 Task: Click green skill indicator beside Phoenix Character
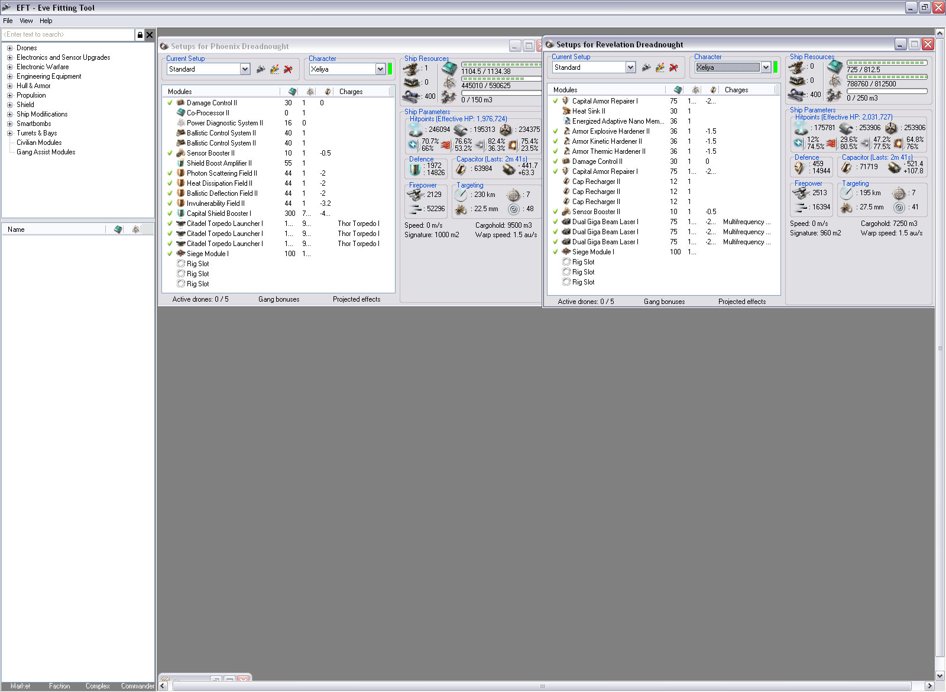point(390,69)
